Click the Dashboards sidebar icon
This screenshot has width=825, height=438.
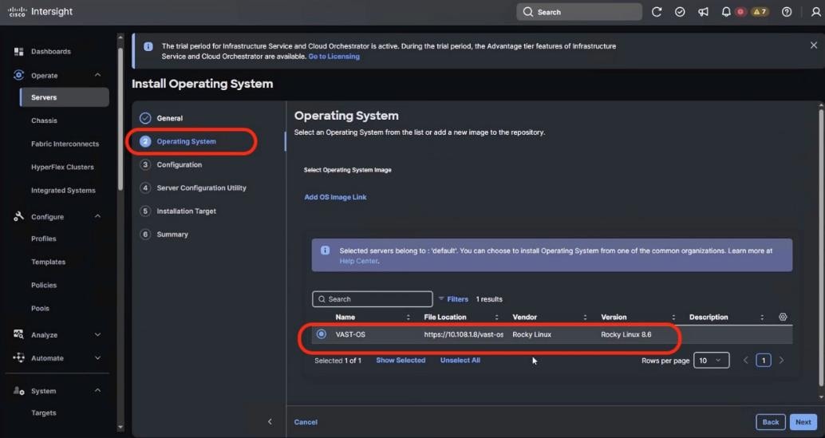pyautogui.click(x=19, y=52)
